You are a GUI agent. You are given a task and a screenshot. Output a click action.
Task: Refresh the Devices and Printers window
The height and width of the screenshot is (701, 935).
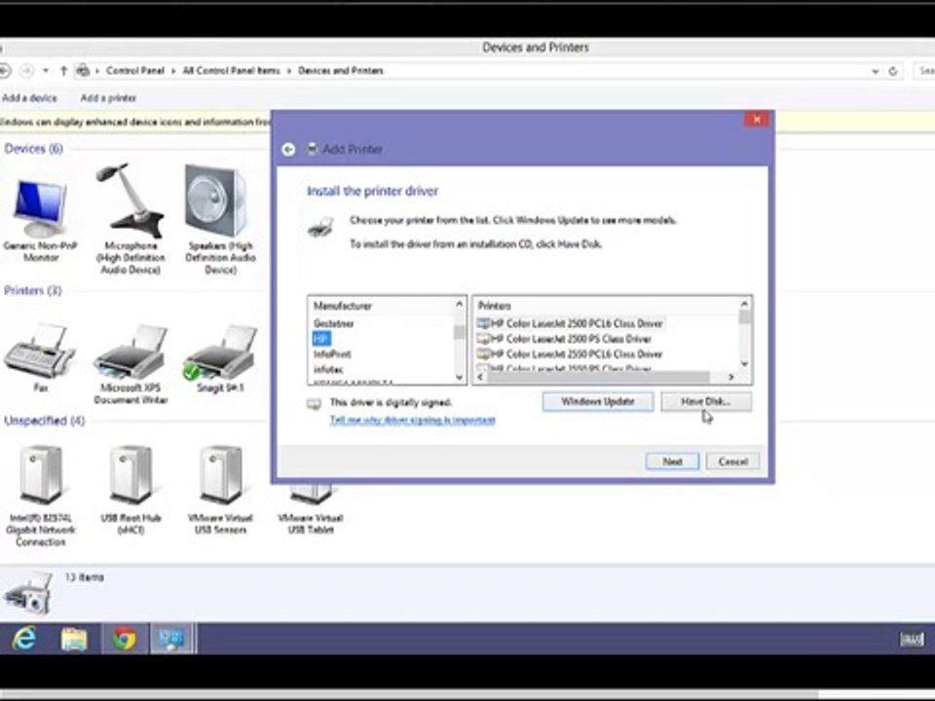893,71
